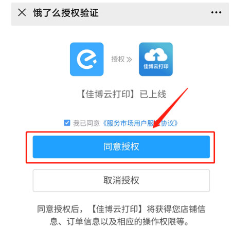234x246 pixels.
Task: Click the note line mentioning 订单信息
Action: (120, 222)
